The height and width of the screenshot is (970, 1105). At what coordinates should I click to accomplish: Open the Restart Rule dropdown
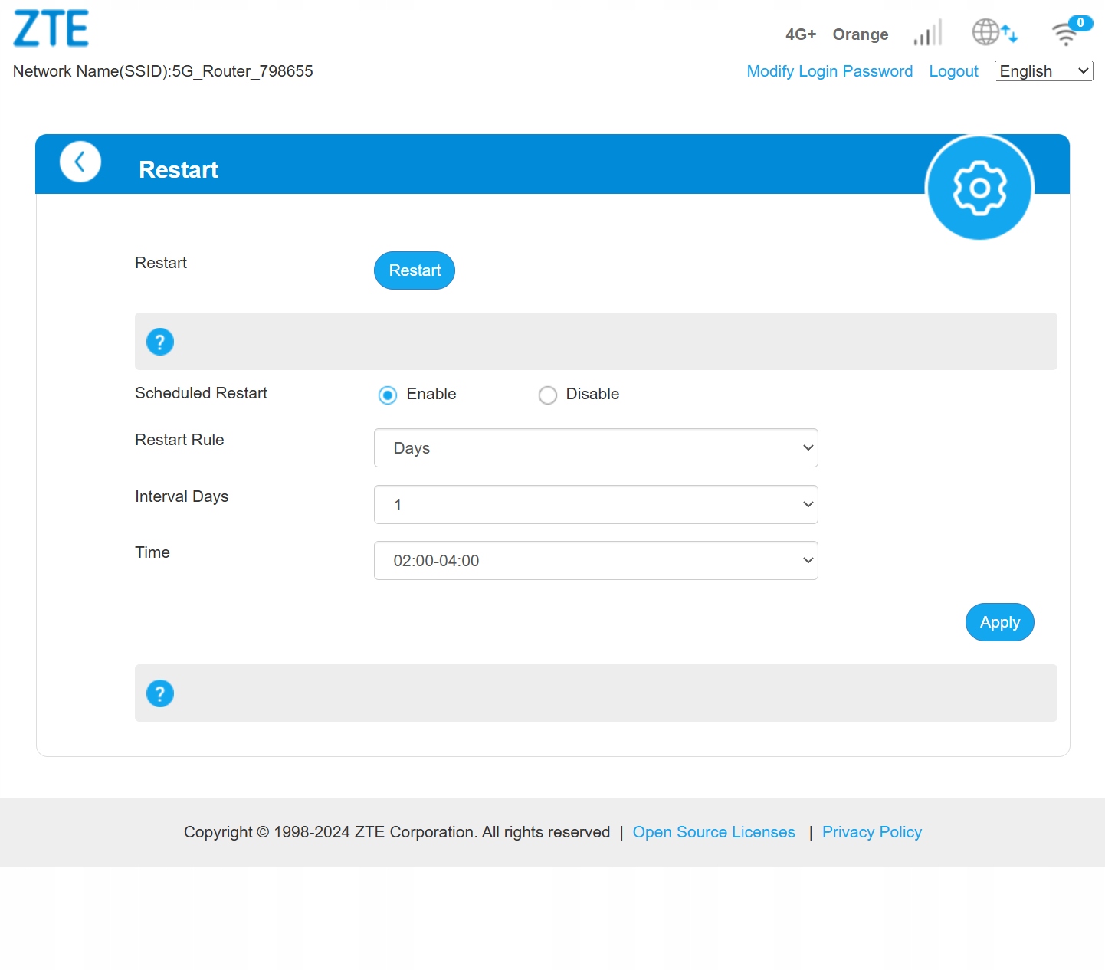(595, 448)
